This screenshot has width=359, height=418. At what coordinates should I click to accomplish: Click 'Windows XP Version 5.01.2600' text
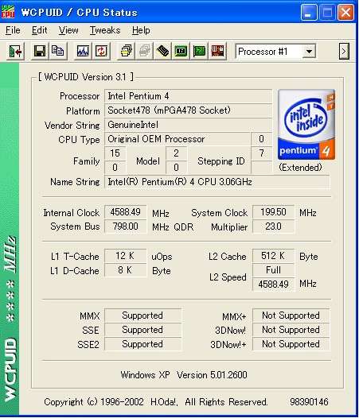click(184, 375)
